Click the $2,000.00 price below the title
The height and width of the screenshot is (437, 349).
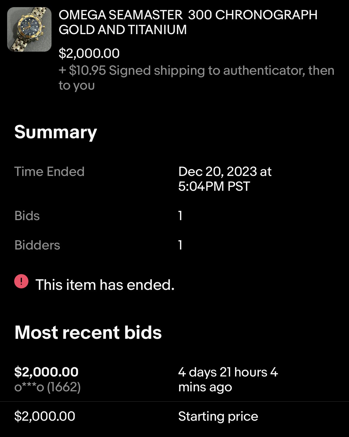pyautogui.click(x=89, y=53)
